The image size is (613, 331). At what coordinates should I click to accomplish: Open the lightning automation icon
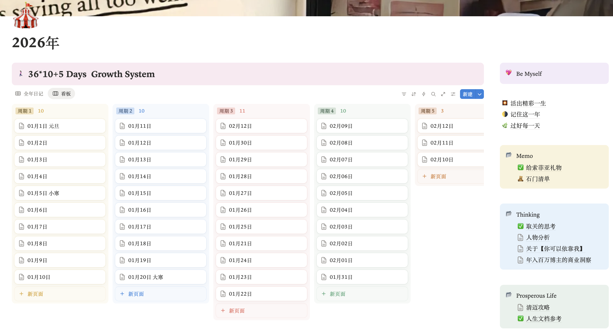click(424, 94)
